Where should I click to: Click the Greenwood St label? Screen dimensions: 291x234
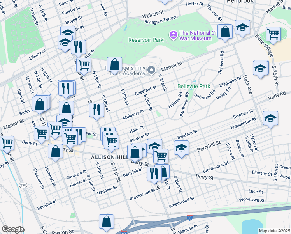(181, 202)
